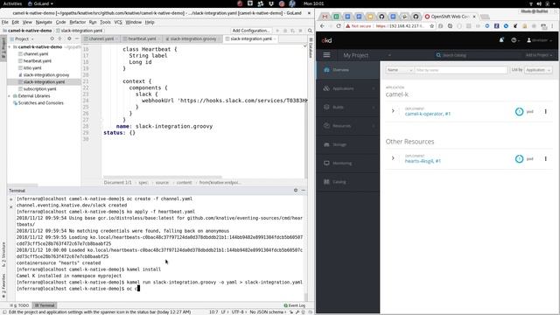560x315 pixels.
Task: Collapse the camel-k-native-demo project tree root
Action: 10,47
